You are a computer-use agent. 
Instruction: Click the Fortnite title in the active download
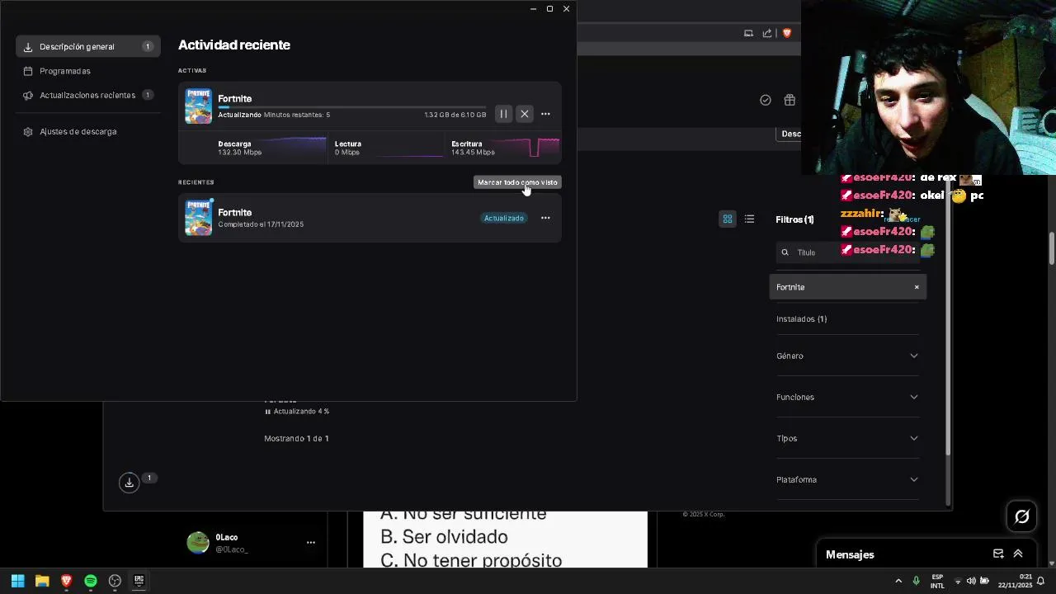(x=235, y=99)
